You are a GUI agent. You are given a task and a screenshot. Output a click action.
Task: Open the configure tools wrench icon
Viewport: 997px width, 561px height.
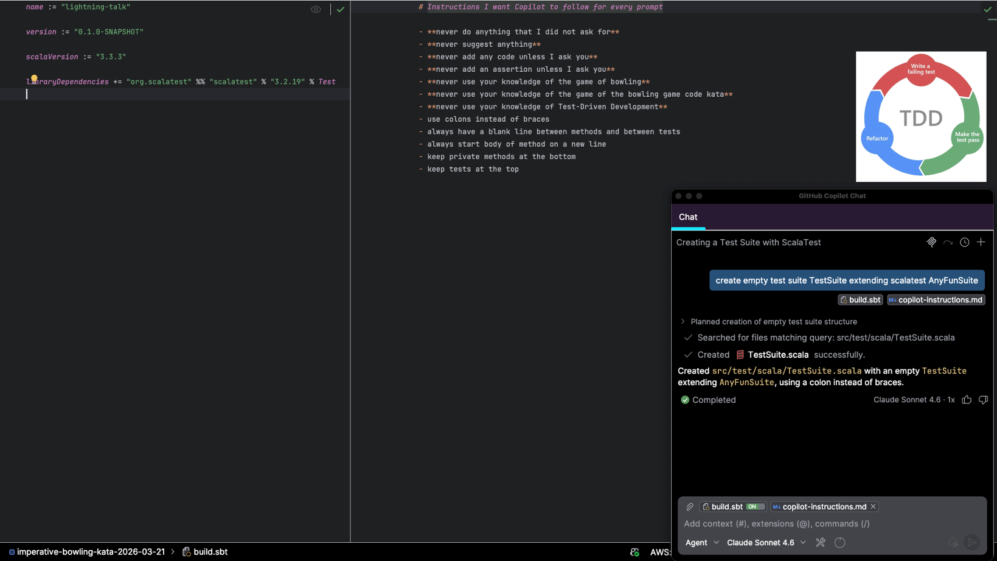[x=821, y=542]
